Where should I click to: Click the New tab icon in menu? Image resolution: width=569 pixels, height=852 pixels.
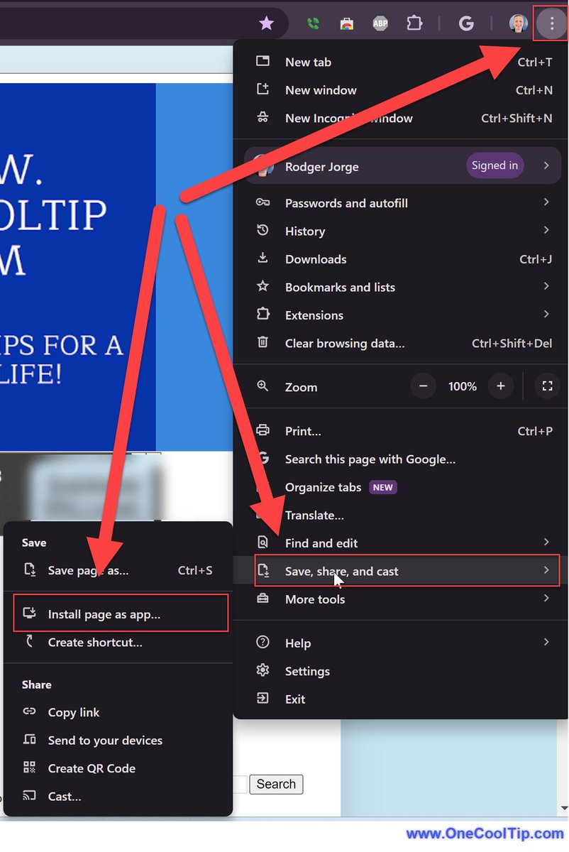click(263, 62)
